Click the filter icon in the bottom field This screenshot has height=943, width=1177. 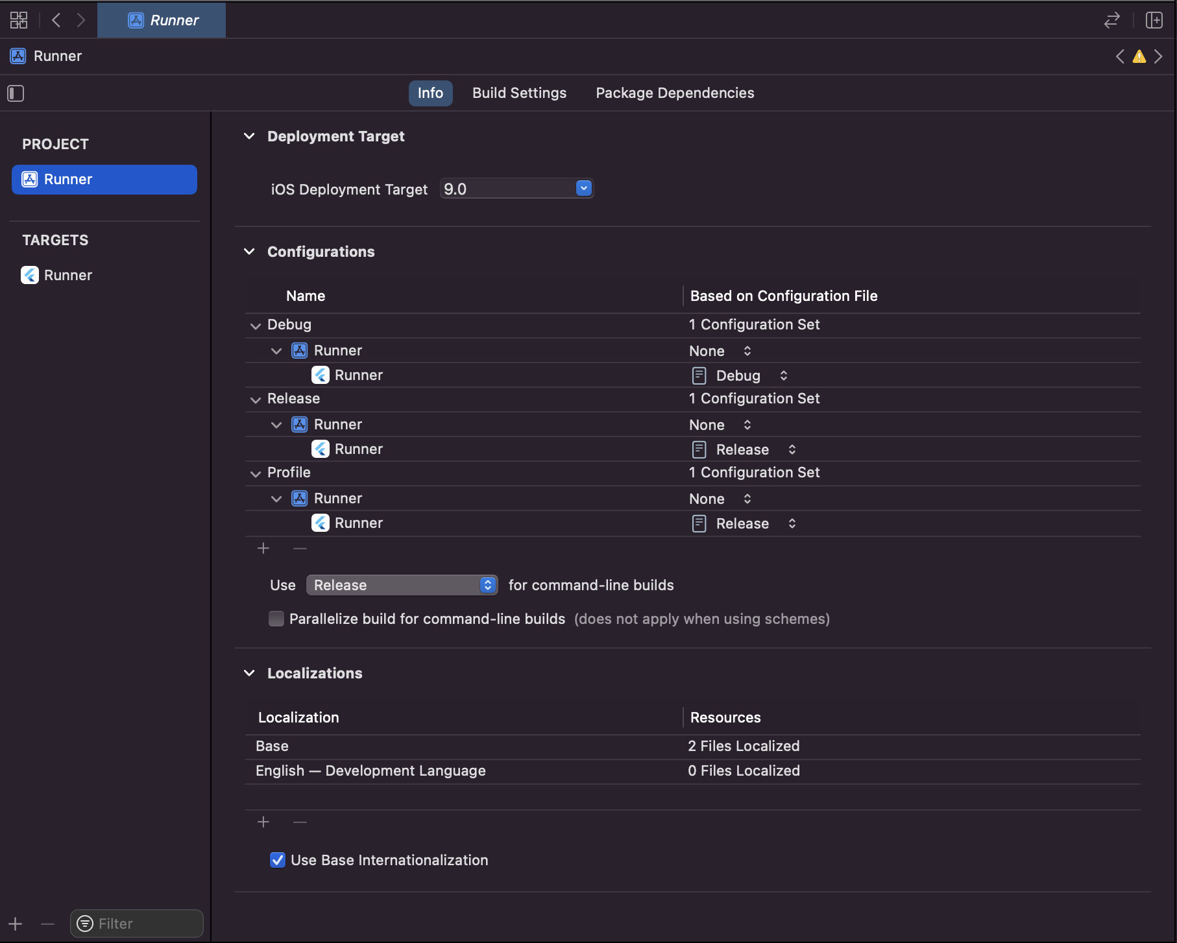[x=84, y=923]
